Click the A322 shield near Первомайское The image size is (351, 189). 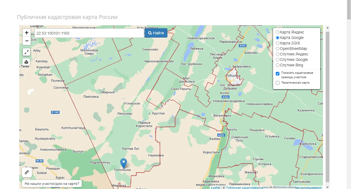pyautogui.click(x=242, y=46)
